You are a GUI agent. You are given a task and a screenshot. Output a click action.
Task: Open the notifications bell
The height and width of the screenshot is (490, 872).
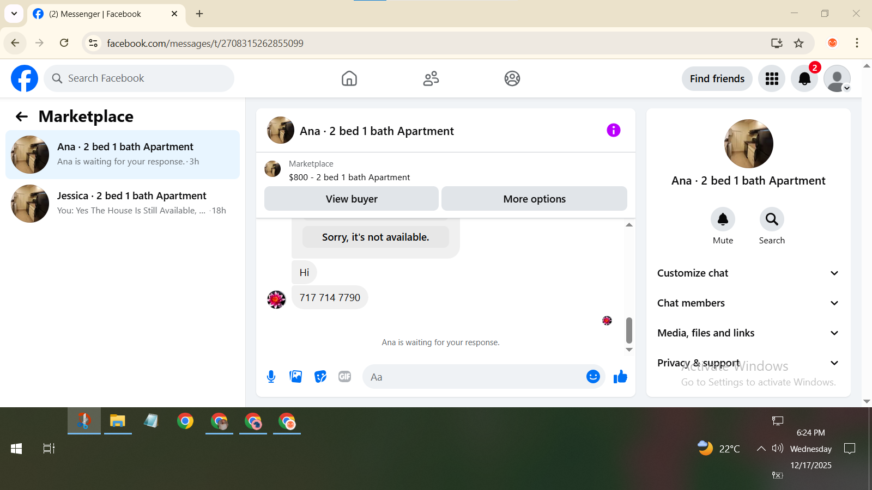[804, 78]
